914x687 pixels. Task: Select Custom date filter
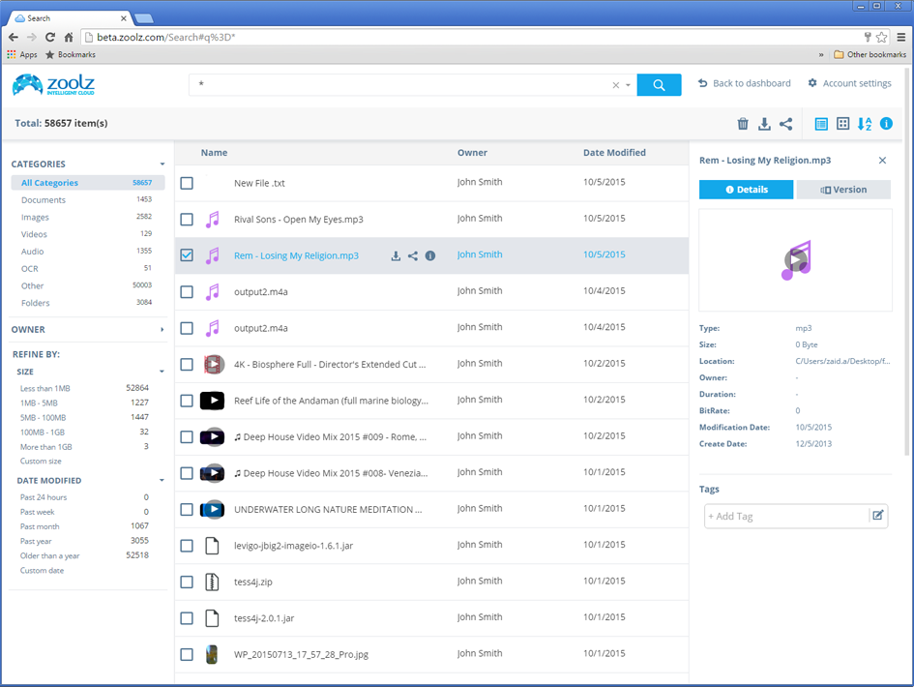(42, 570)
